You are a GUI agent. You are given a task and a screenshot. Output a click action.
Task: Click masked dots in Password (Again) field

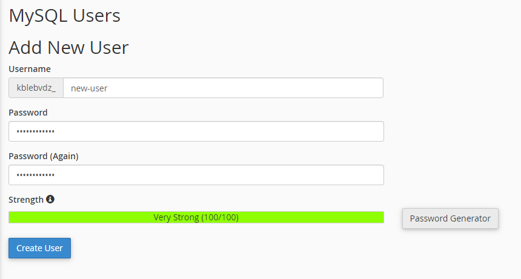click(36, 175)
